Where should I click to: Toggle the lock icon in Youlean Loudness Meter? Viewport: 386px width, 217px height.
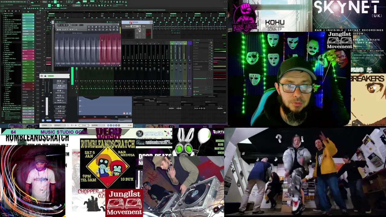[45, 76]
